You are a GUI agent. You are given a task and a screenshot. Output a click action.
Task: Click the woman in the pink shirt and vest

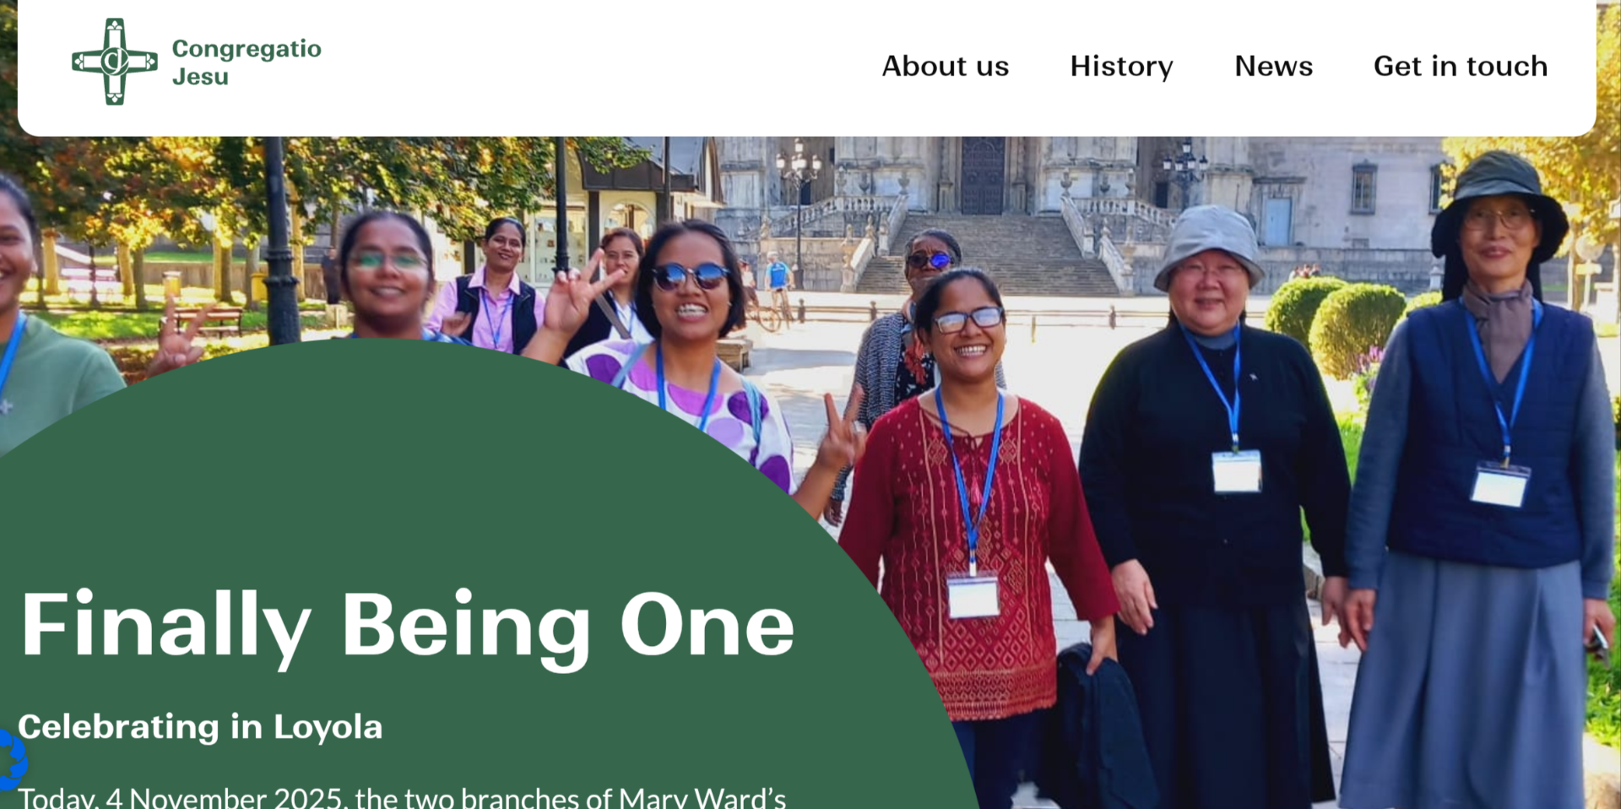pos(498,287)
